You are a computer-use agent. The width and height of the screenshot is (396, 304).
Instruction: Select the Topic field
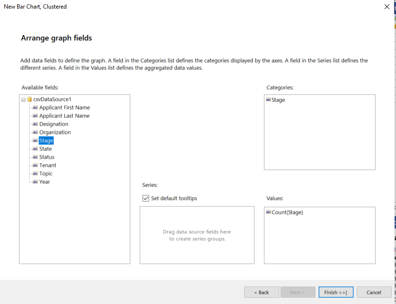[x=46, y=173]
